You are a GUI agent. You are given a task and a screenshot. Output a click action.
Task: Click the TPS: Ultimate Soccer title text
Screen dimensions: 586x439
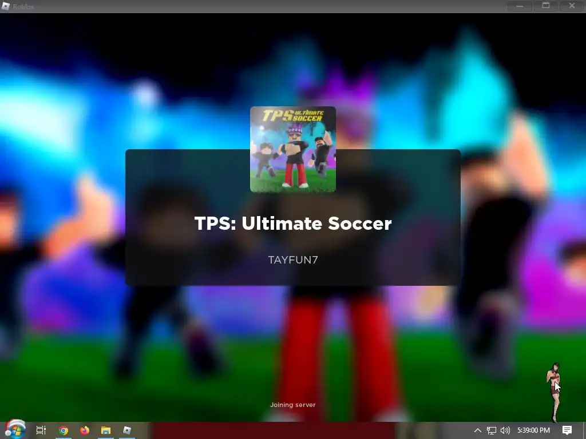tap(293, 224)
